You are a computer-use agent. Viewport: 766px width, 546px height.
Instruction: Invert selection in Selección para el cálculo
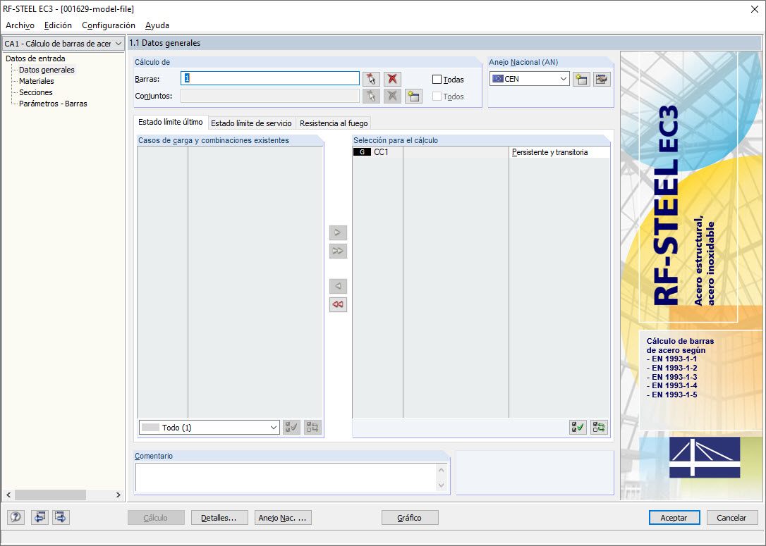pyautogui.click(x=599, y=428)
